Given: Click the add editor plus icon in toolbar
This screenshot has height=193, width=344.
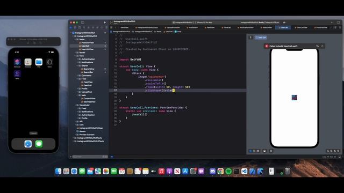Looking at the screenshot, I should click(x=332, y=23).
